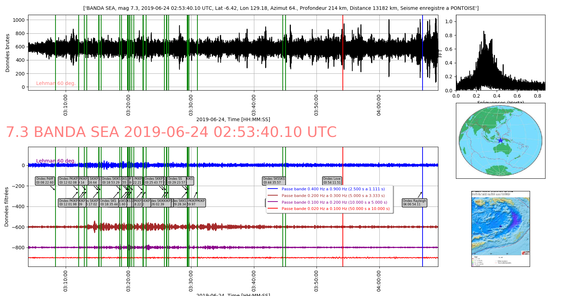The height and width of the screenshot is (296, 562).
Task: Click the blue line swatch in legend
Action: coord(273,189)
